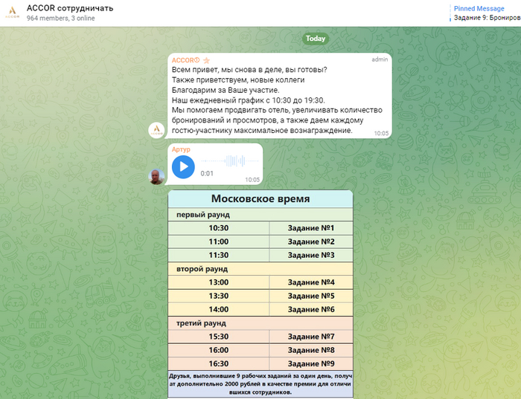The height and width of the screenshot is (399, 521).
Task: Click the admin label on first message
Action: 380,59
